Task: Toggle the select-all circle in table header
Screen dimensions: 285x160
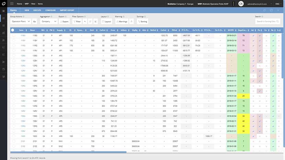Action: [13, 30]
